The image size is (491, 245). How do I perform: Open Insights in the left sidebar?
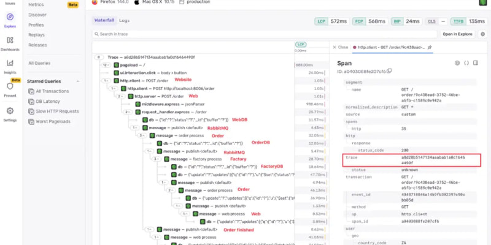[x=10, y=67]
